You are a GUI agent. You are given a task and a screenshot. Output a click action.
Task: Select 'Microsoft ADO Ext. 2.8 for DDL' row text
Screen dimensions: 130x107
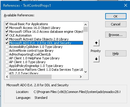tap(40, 43)
